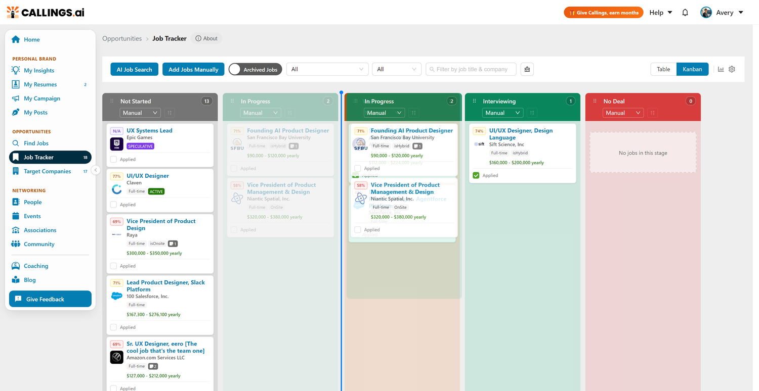Open Manual sort dropdown in No Deal
Screen dimensions: 759x391
[623, 113]
